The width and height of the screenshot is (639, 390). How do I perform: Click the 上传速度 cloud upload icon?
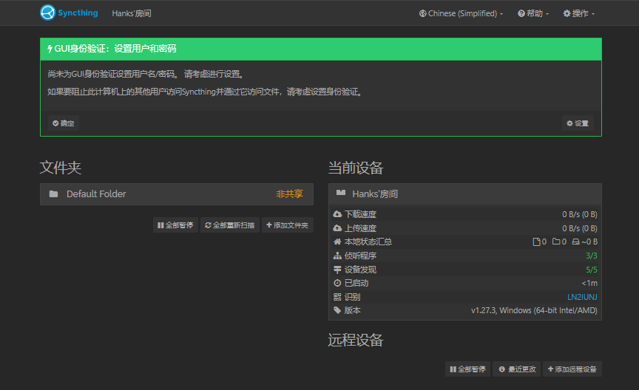pos(337,228)
